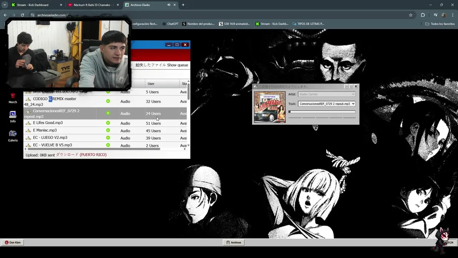Click the 51 Users cell
This screenshot has height=258, width=458.
153,123
